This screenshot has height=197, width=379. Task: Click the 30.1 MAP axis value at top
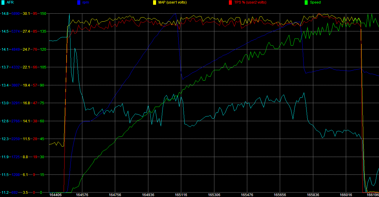coord(26,13)
